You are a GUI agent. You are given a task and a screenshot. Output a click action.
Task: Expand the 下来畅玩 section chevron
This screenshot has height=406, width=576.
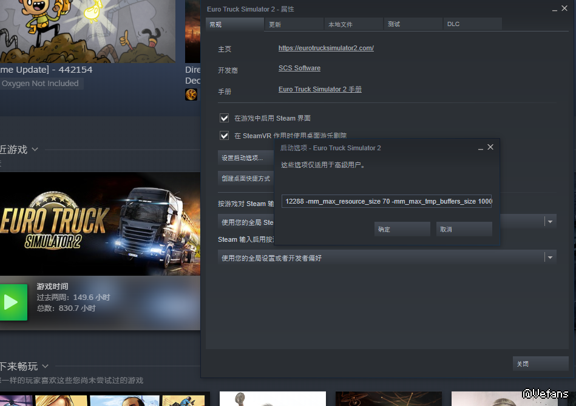pos(45,366)
